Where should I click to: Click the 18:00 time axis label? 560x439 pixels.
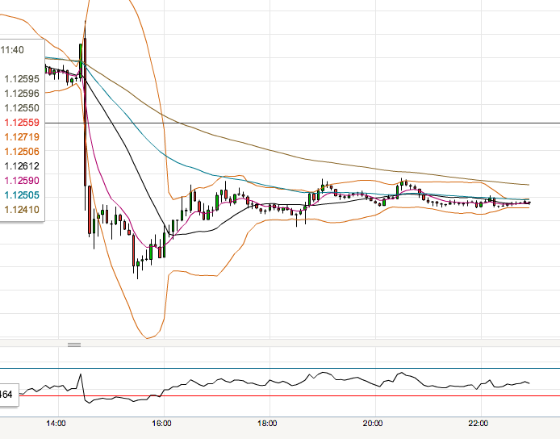[268, 424]
